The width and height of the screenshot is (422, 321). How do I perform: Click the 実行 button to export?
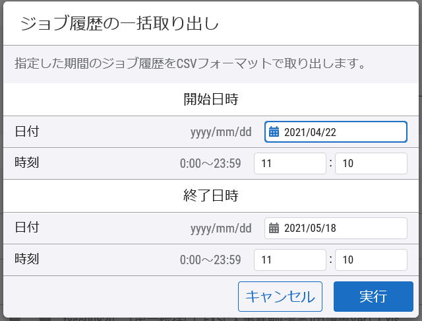(373, 297)
